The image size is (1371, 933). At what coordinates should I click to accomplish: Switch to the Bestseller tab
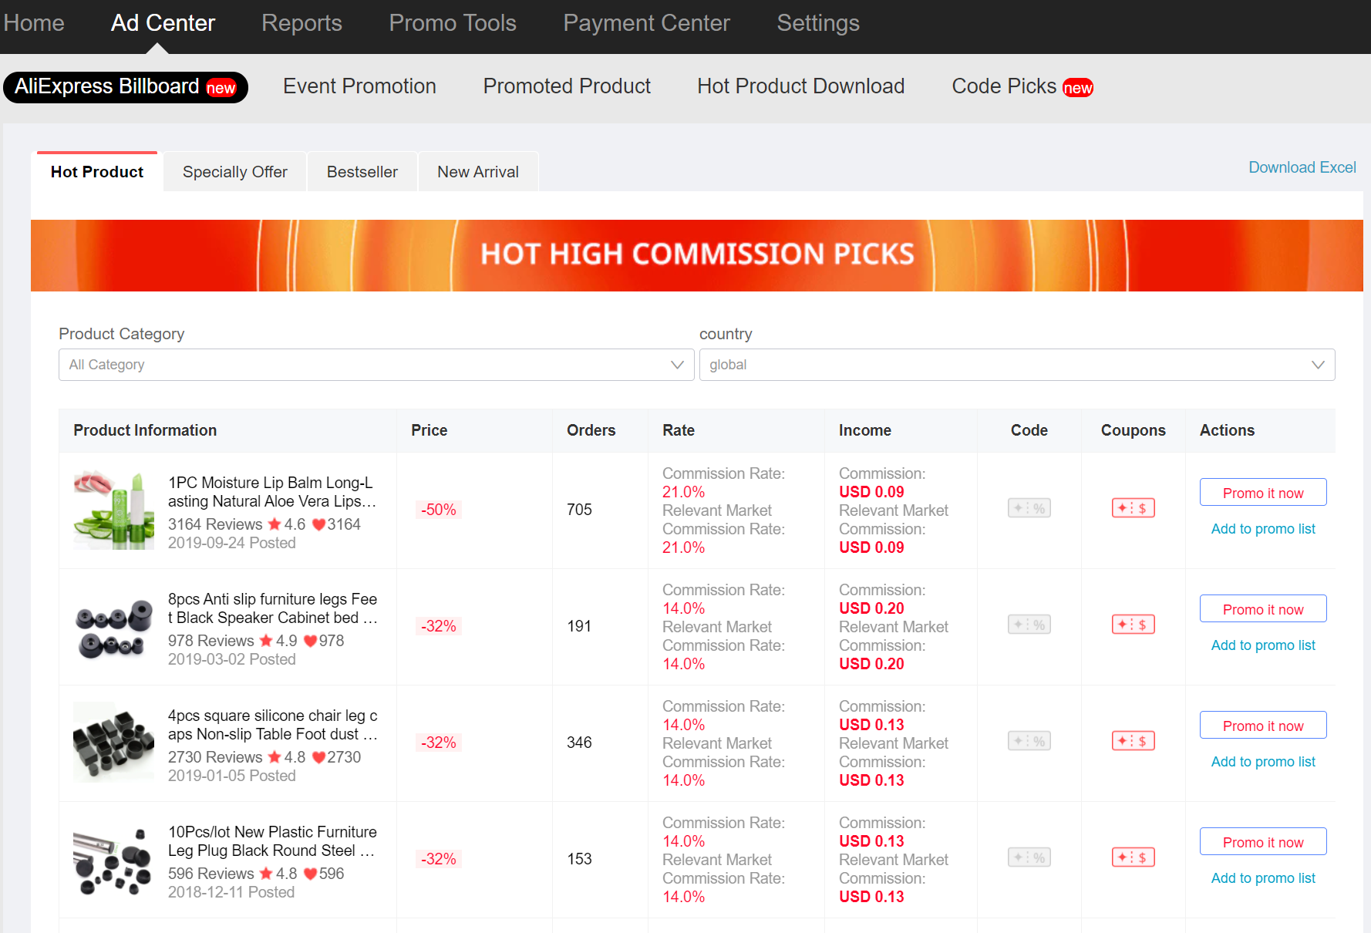pos(362,172)
